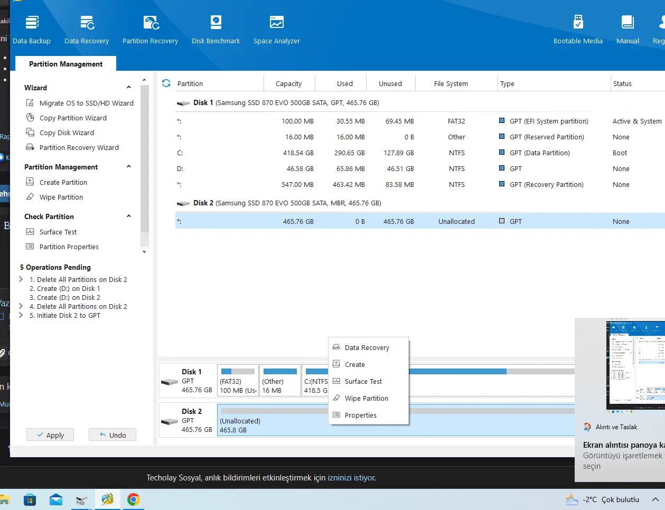665x510 pixels.
Task: Open the Data Backup tool
Action: [32, 30]
